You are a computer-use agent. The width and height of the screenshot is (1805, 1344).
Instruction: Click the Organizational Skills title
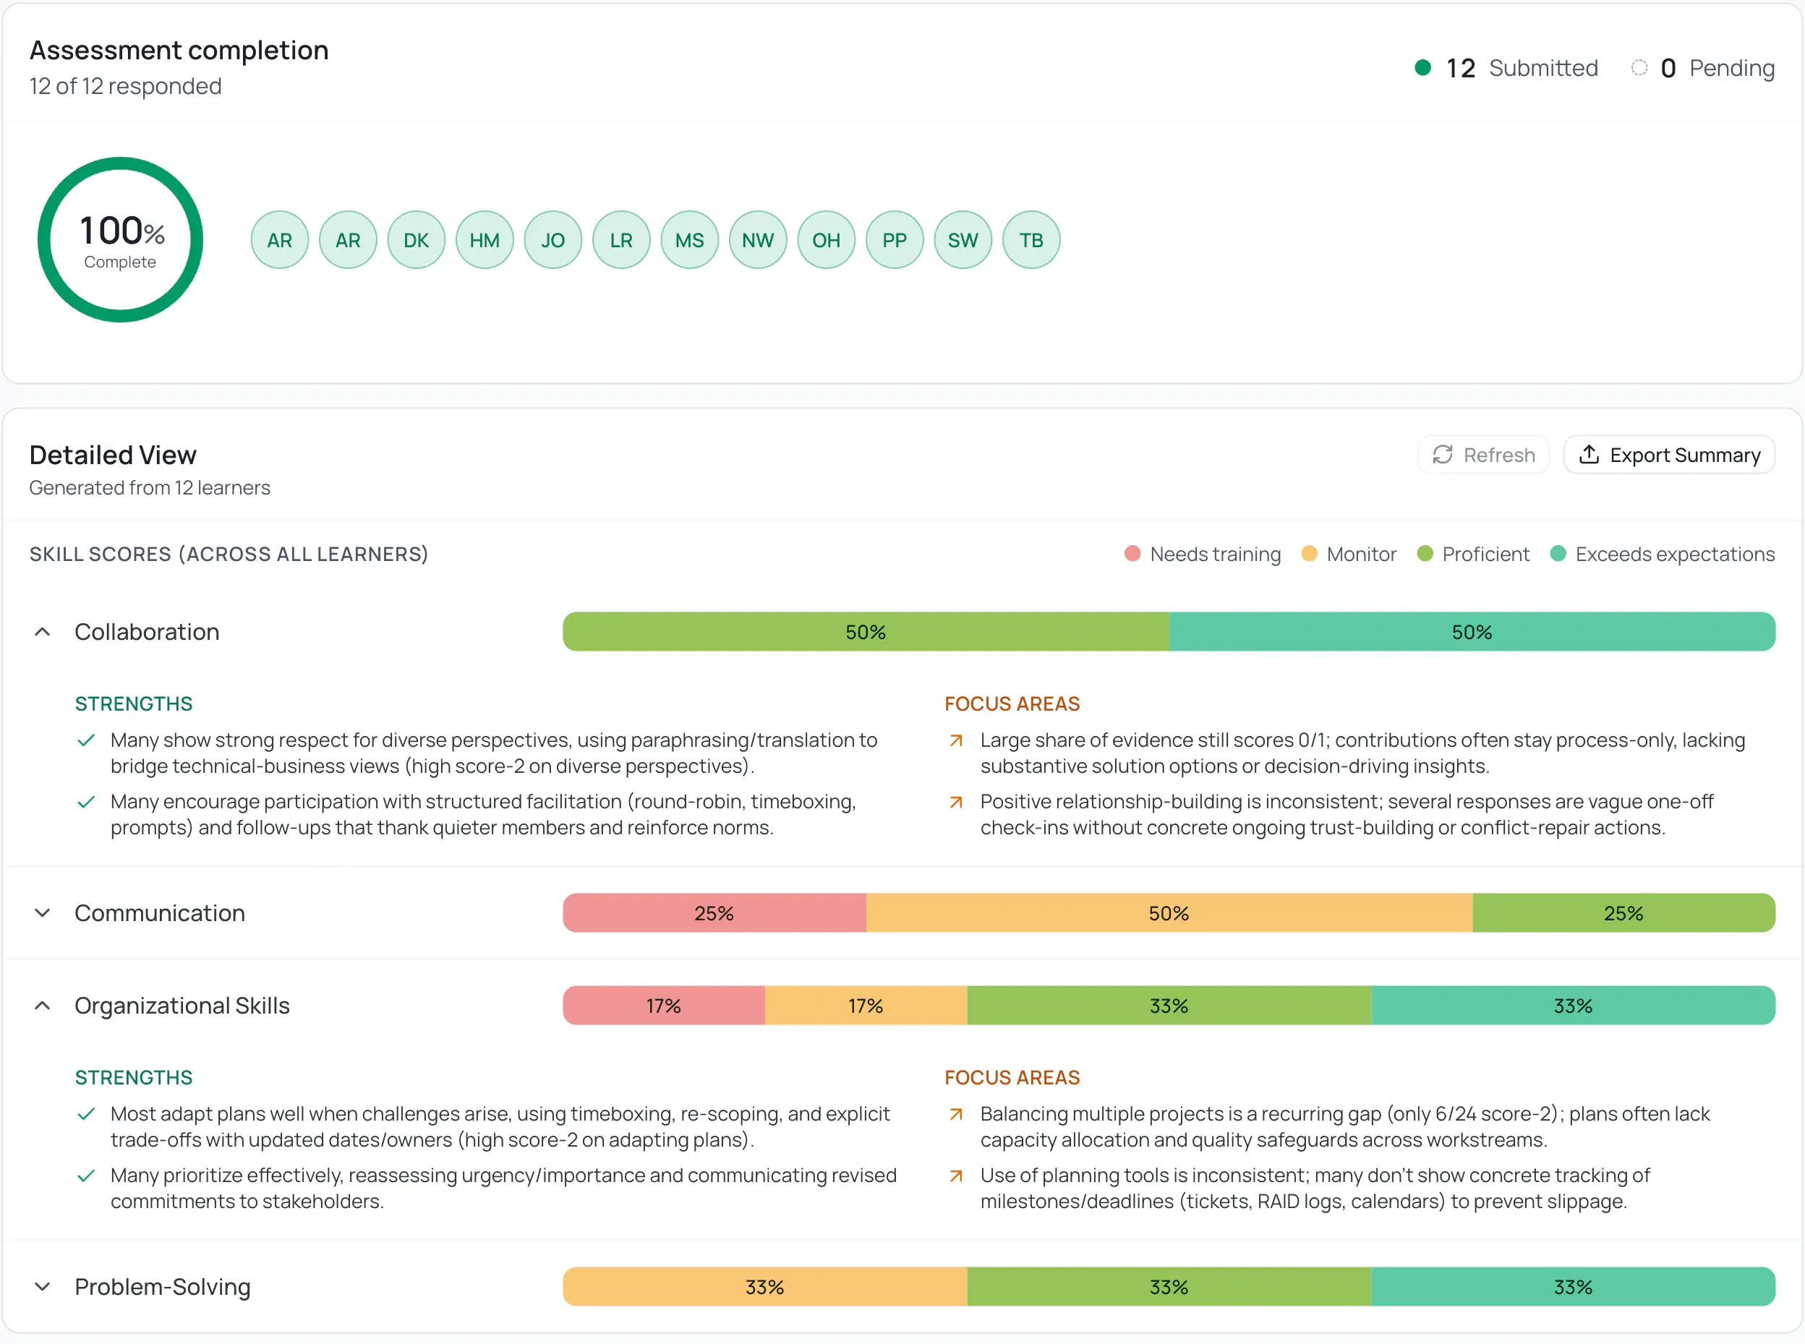pos(182,1006)
